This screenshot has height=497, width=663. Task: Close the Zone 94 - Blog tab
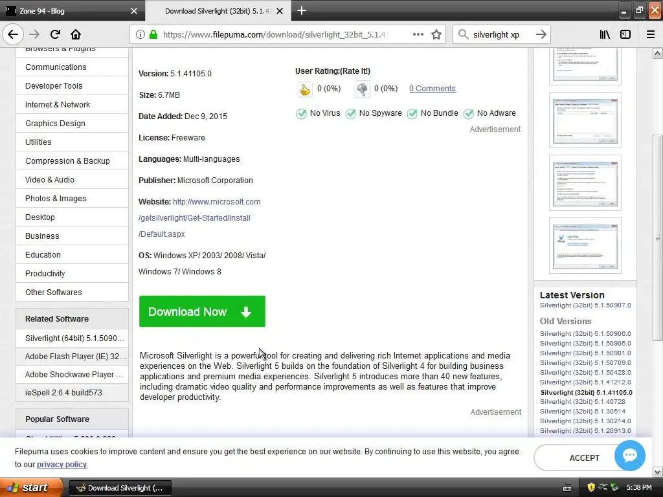[133, 11]
